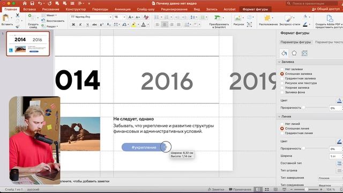Click the Восстановить reset button
The width and height of the screenshot is (343, 193).
pyautogui.click(x=53, y=21)
